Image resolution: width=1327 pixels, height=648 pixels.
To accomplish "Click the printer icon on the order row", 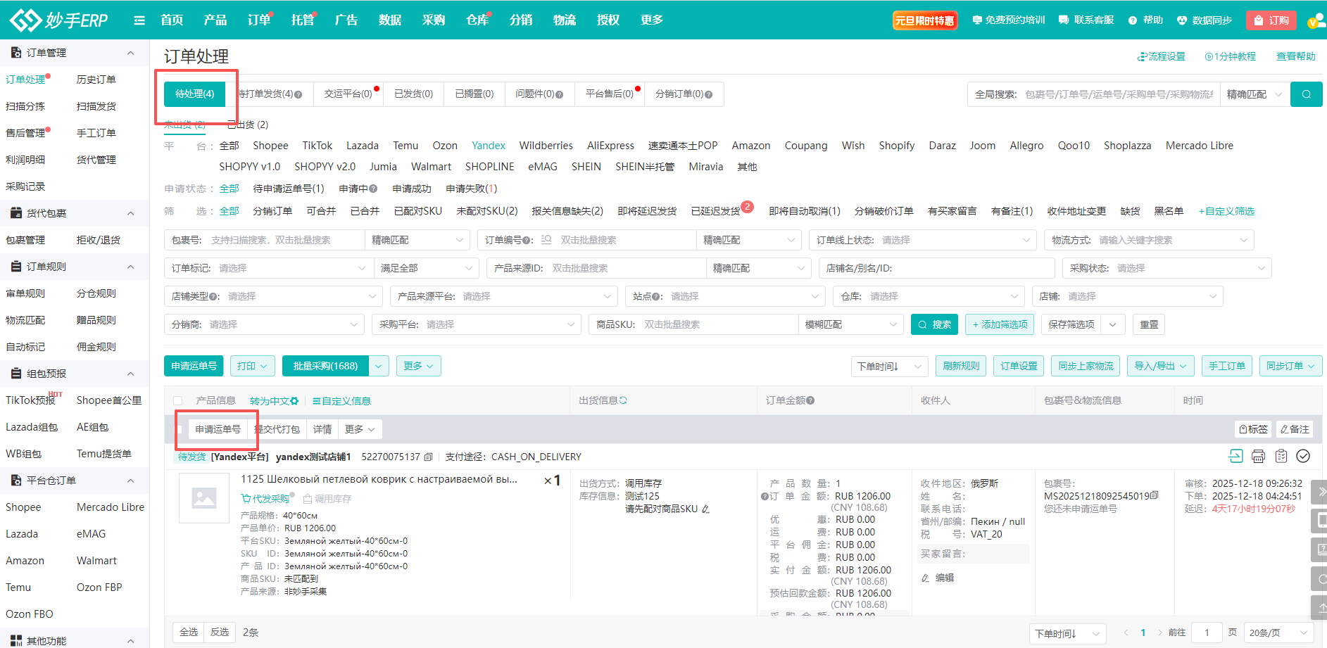I will coord(1258,457).
